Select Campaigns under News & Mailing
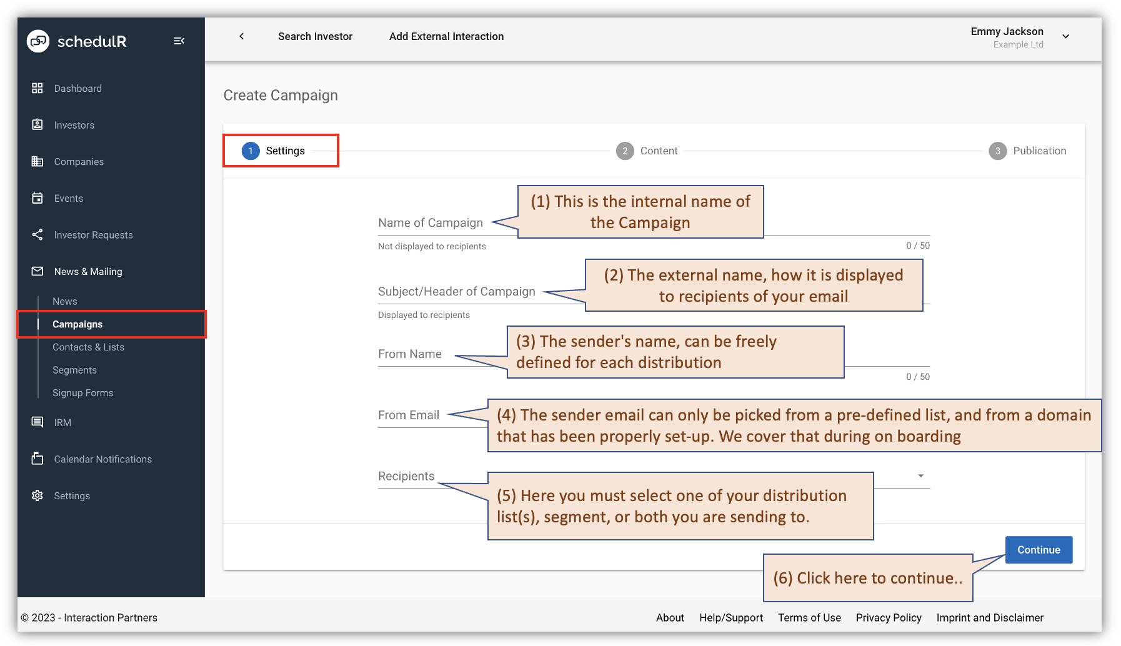This screenshot has width=1121, height=646. (x=77, y=324)
